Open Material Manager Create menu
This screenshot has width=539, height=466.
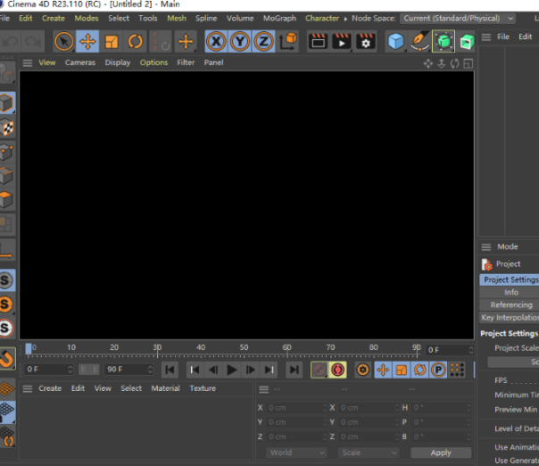50,388
